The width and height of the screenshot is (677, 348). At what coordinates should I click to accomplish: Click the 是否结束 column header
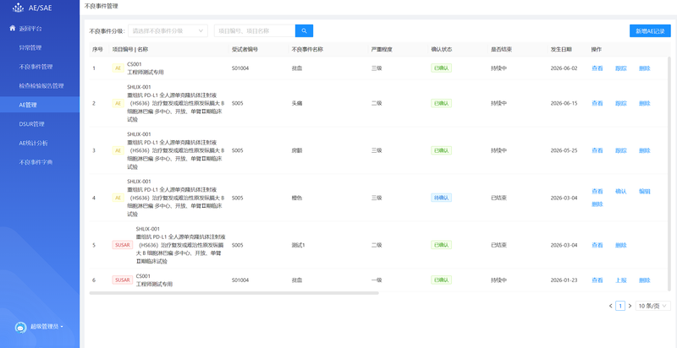click(501, 50)
